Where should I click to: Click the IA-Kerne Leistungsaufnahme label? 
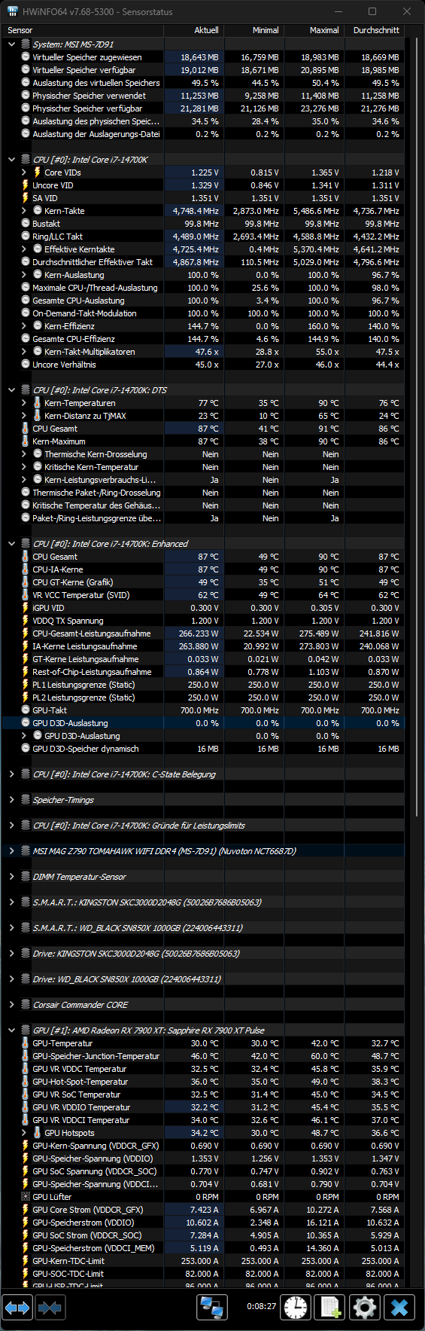point(85,646)
